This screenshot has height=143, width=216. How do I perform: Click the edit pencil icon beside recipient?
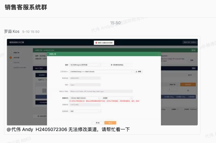coord(138,71)
